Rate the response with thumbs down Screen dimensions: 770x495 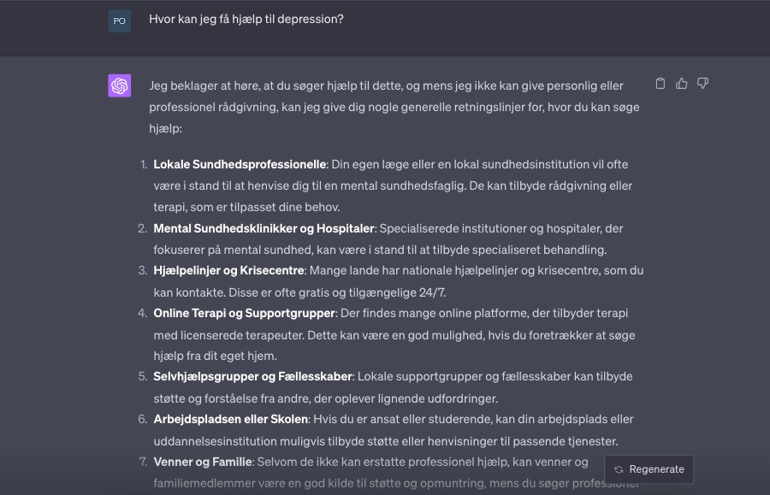click(x=702, y=83)
